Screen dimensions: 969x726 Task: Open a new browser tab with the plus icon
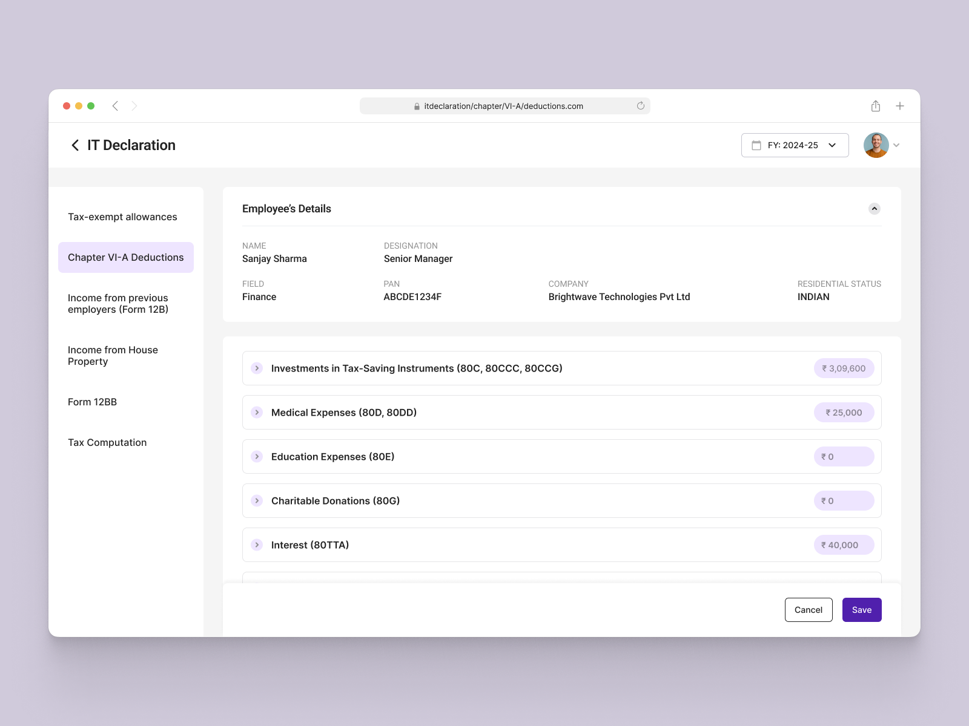point(900,105)
